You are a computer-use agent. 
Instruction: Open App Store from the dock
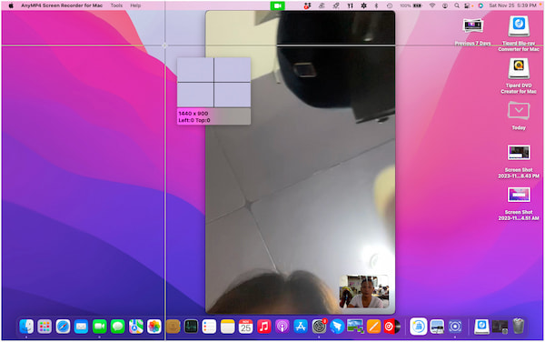[301, 327]
